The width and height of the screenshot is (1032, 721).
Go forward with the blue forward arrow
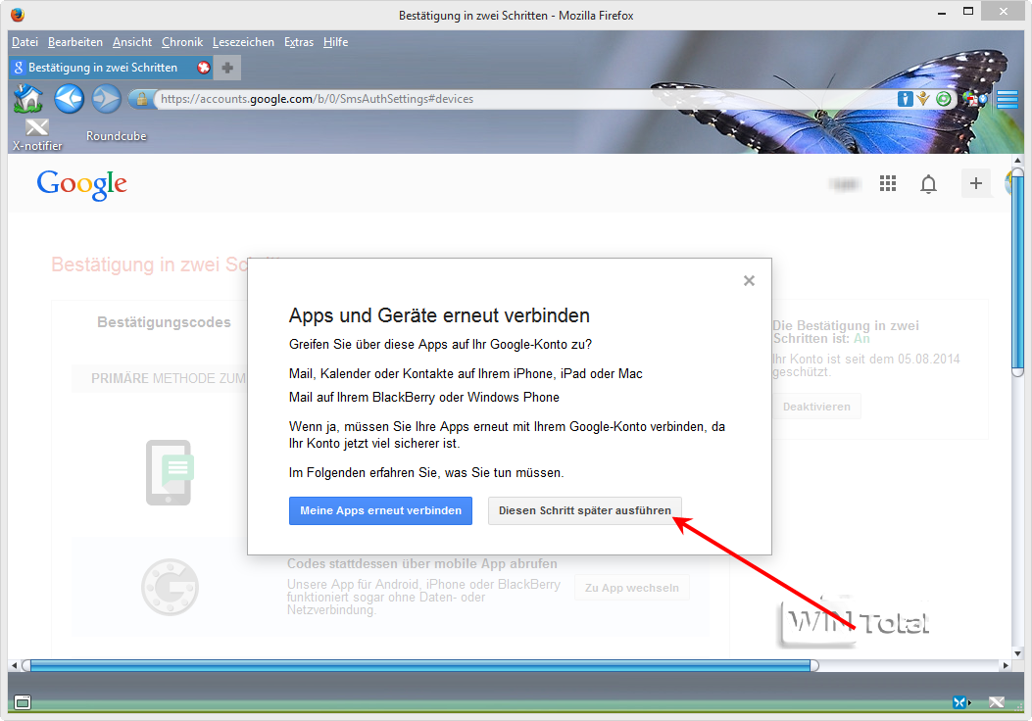pyautogui.click(x=106, y=99)
